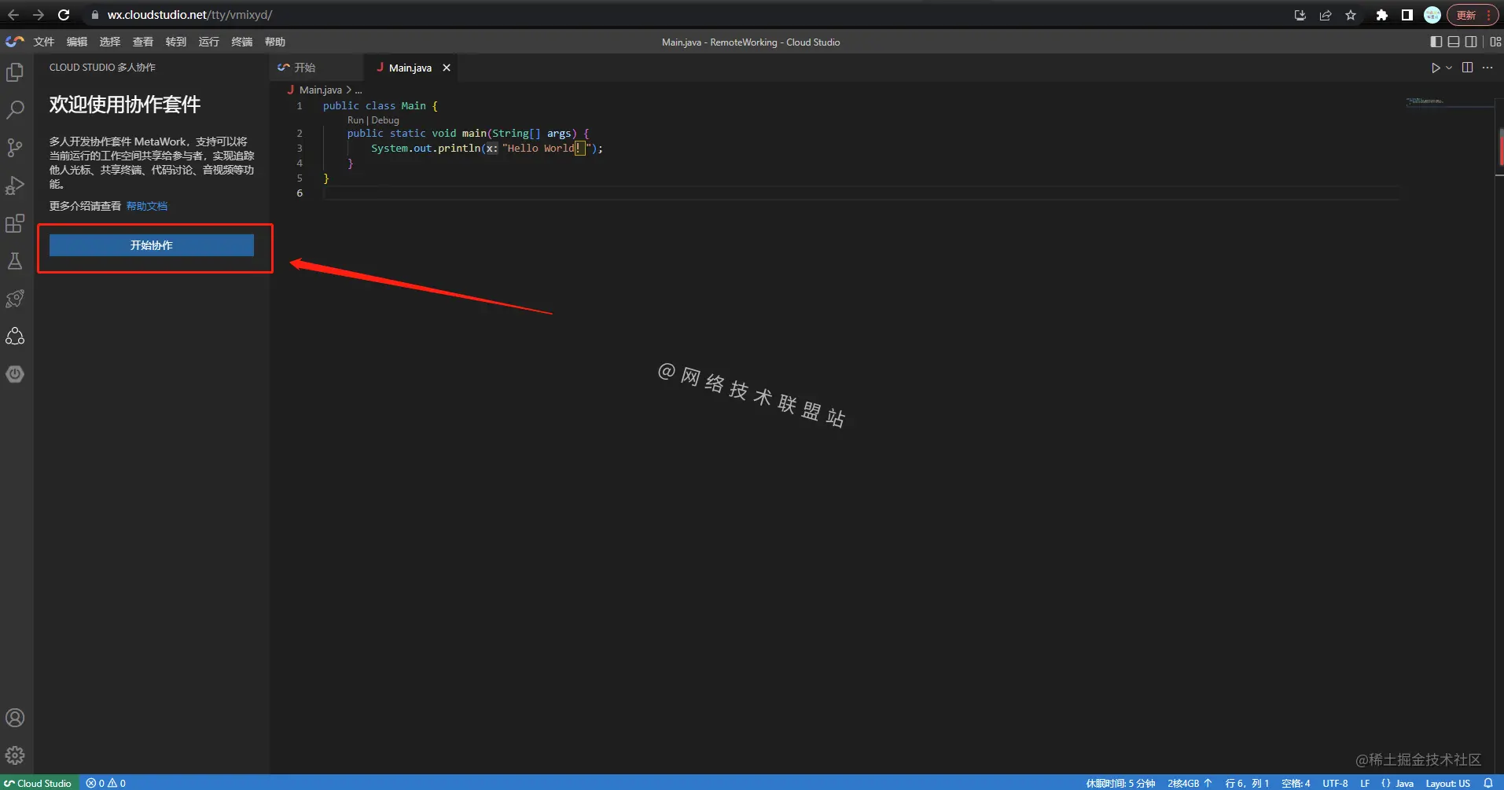Open the Extensions view icon
1504x790 pixels.
tap(15, 223)
